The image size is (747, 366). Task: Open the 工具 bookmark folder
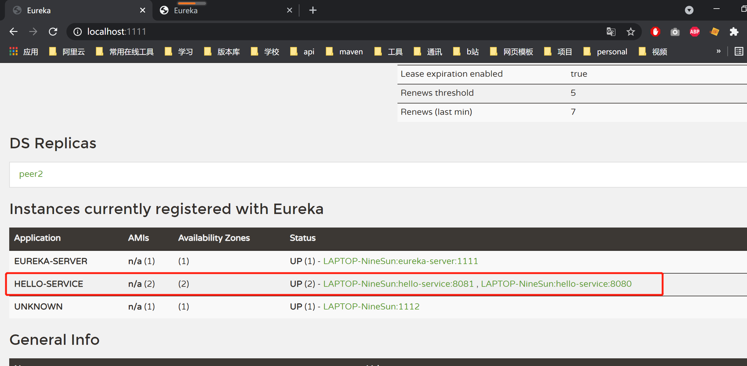click(x=389, y=52)
